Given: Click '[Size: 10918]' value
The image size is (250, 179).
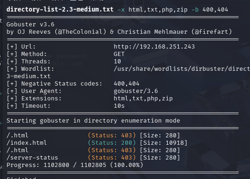Looking at the screenshot, I should click(x=164, y=143).
